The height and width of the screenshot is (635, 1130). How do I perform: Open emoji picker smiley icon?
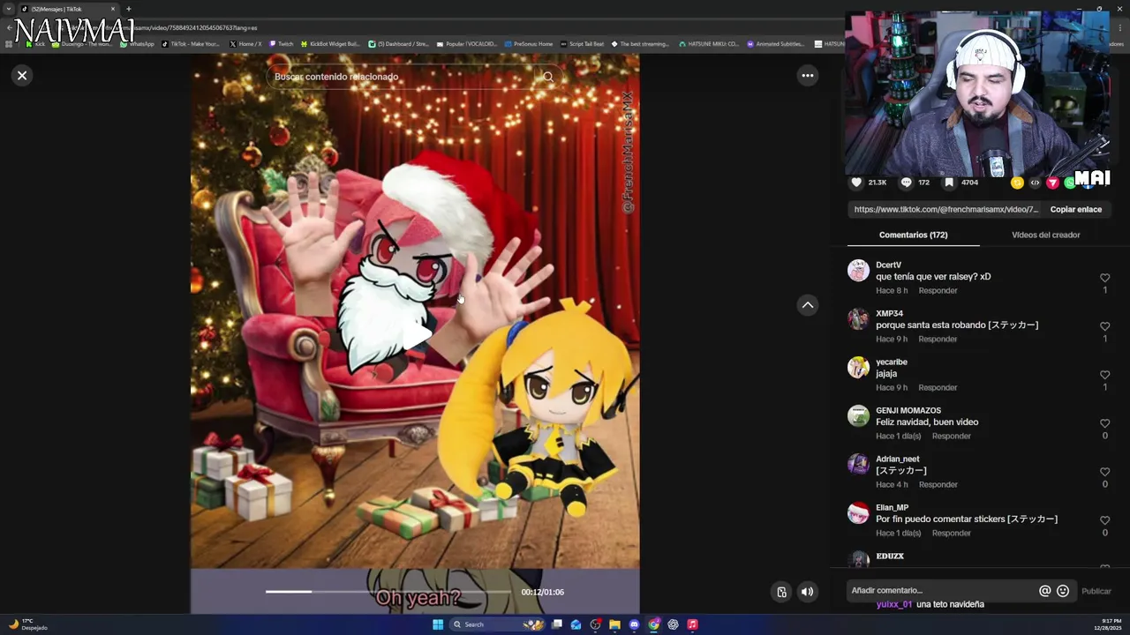pos(1063,591)
